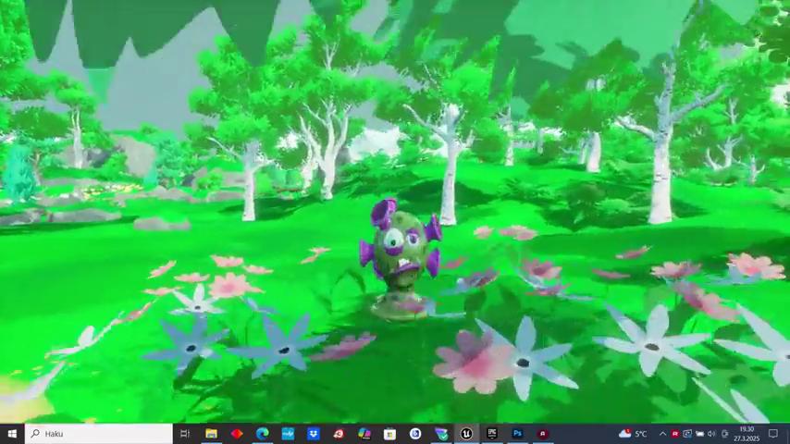Open the purple-green shield app icon
The width and height of the screenshot is (790, 444).
[x=441, y=434]
